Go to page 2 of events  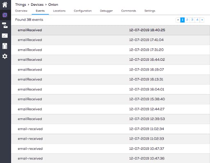pos(187,20)
